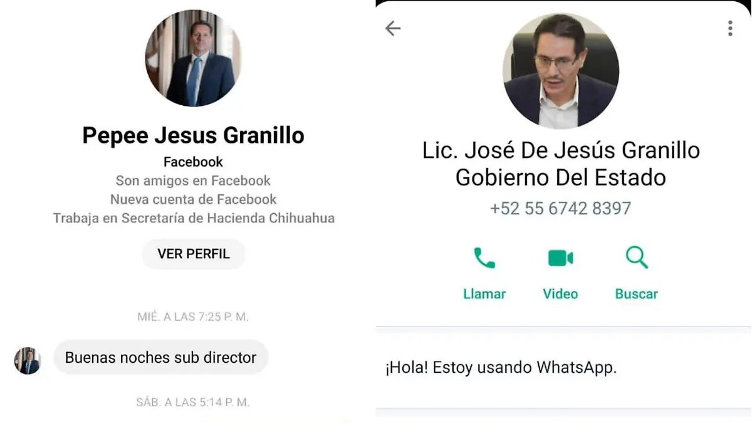Tap the back arrow in WhatsApp contact
The width and height of the screenshot is (752, 423).
[x=393, y=28]
